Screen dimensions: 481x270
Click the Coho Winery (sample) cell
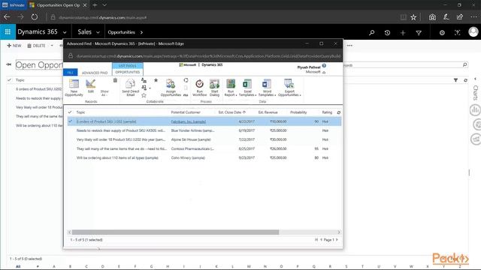click(x=188, y=157)
